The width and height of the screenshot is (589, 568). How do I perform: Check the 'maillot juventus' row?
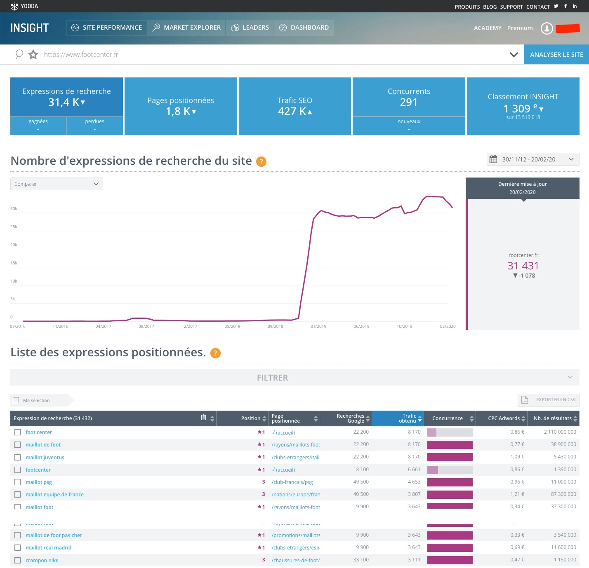pyautogui.click(x=17, y=458)
